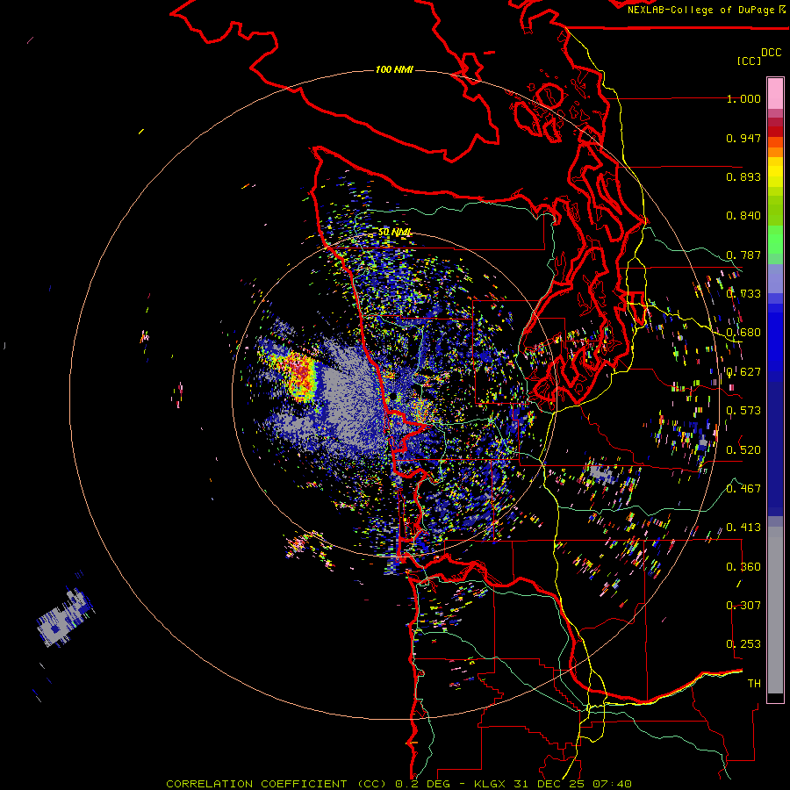Image resolution: width=790 pixels, height=790 pixels.
Task: Click the DCC legend title
Action: pyautogui.click(x=771, y=53)
